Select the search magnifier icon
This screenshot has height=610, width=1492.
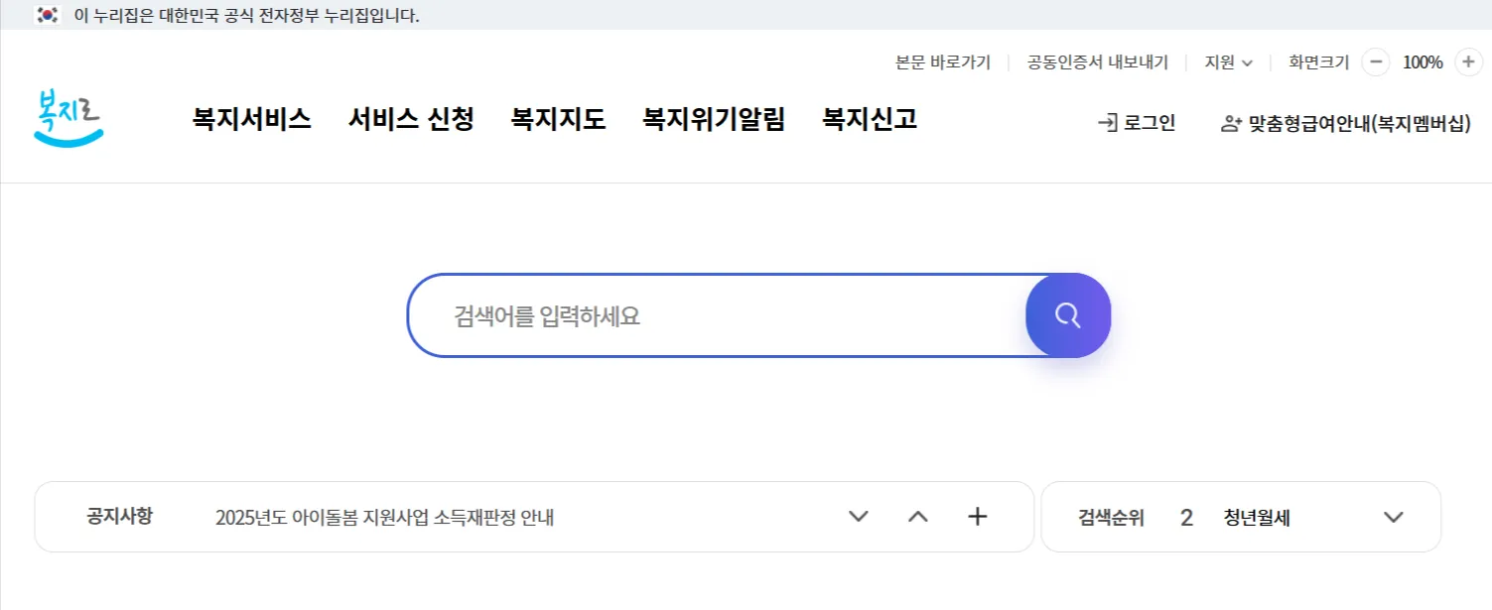coord(1067,314)
